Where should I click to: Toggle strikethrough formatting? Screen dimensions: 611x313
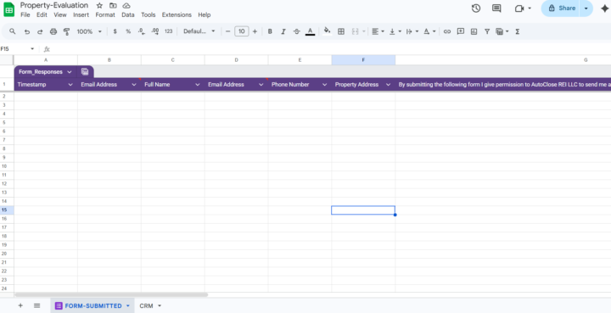296,31
